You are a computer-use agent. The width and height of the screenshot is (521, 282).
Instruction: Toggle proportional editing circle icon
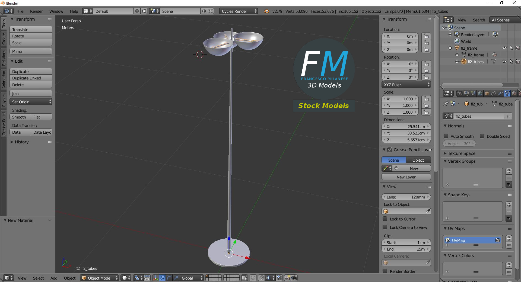253,278
